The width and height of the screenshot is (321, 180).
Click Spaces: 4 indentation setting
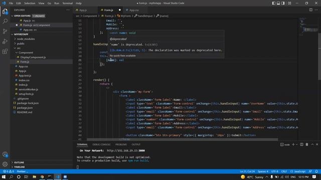click(x=263, y=171)
